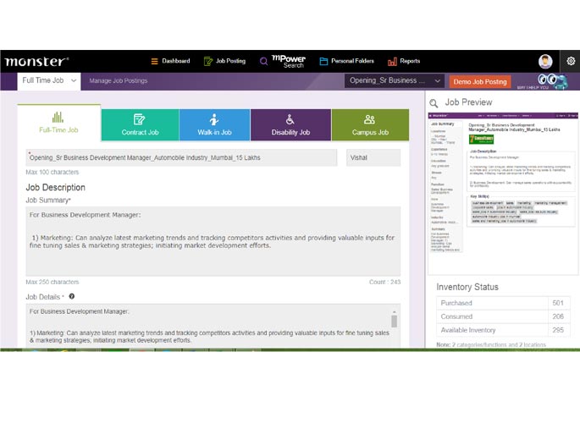Open the Dashboard hamburger icon

(x=155, y=61)
